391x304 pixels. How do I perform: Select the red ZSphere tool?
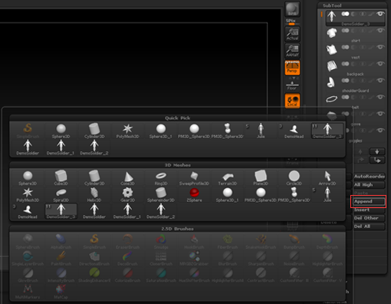[194, 194]
